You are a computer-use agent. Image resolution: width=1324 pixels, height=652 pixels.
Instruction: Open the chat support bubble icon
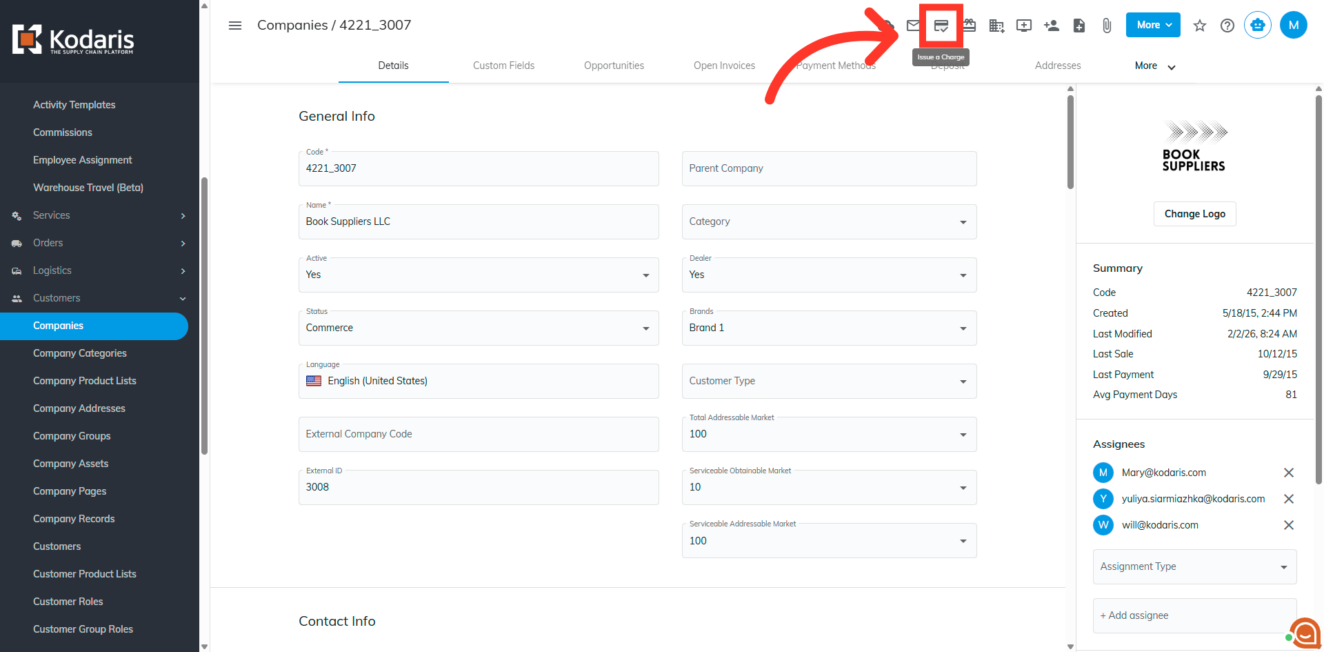coord(1305,633)
